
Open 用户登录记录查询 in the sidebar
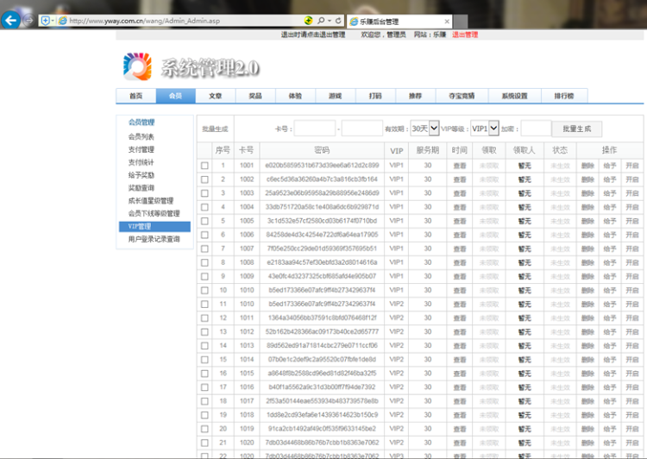coord(154,239)
